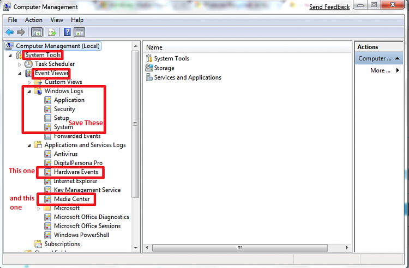Open the Help toolbar icon
The height and width of the screenshot is (268, 409).
click(x=67, y=32)
